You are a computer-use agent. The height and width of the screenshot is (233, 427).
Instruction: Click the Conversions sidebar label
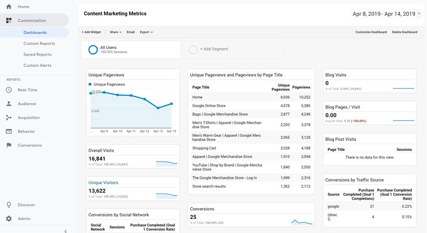(30, 145)
